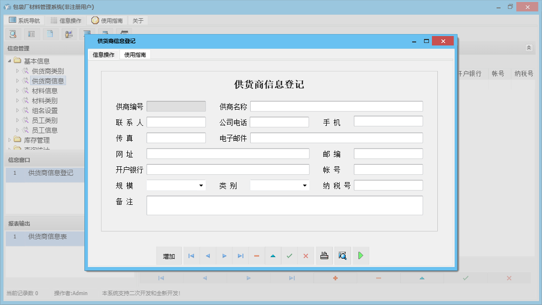Click the 供商名称 input field
The image size is (542, 305).
[336, 107]
